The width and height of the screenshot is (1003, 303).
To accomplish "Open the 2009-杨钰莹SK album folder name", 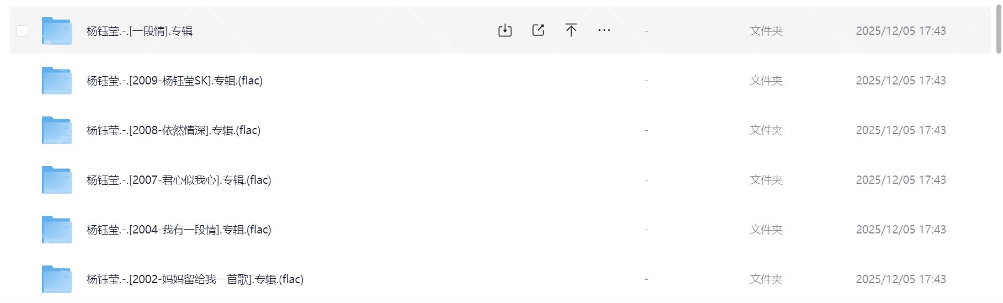I will pos(174,81).
